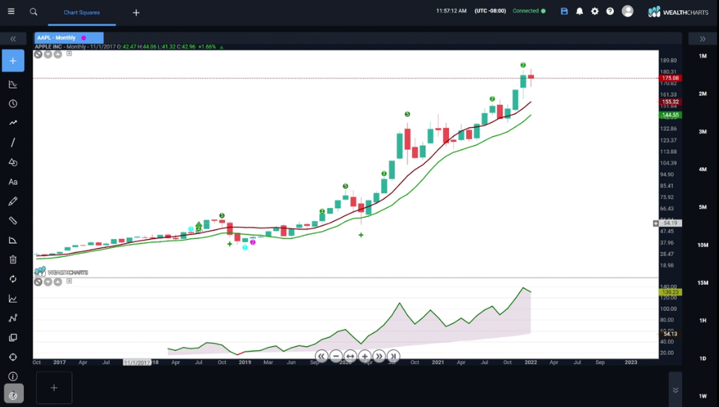Image resolution: width=719 pixels, height=407 pixels.
Task: Click the green 5 marker near Oct 2018
Action: click(x=222, y=215)
